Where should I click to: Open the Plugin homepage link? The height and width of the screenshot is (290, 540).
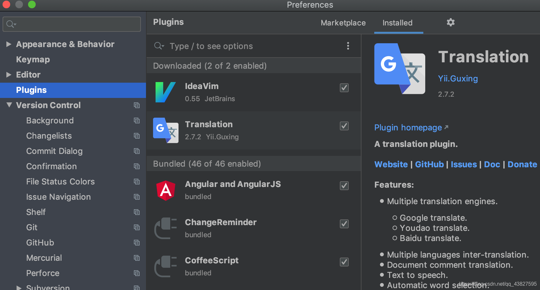[411, 128]
